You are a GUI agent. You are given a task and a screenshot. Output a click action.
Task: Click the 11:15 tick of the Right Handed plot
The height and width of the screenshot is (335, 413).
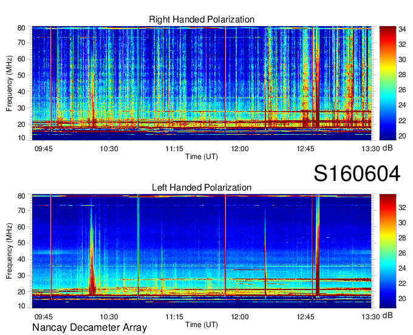point(174,149)
